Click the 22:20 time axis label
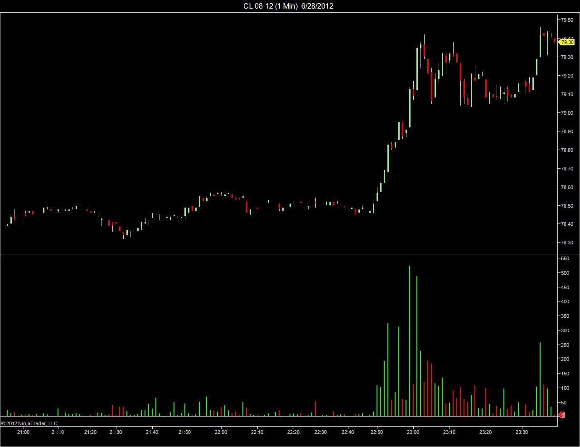580x447 pixels. click(294, 432)
